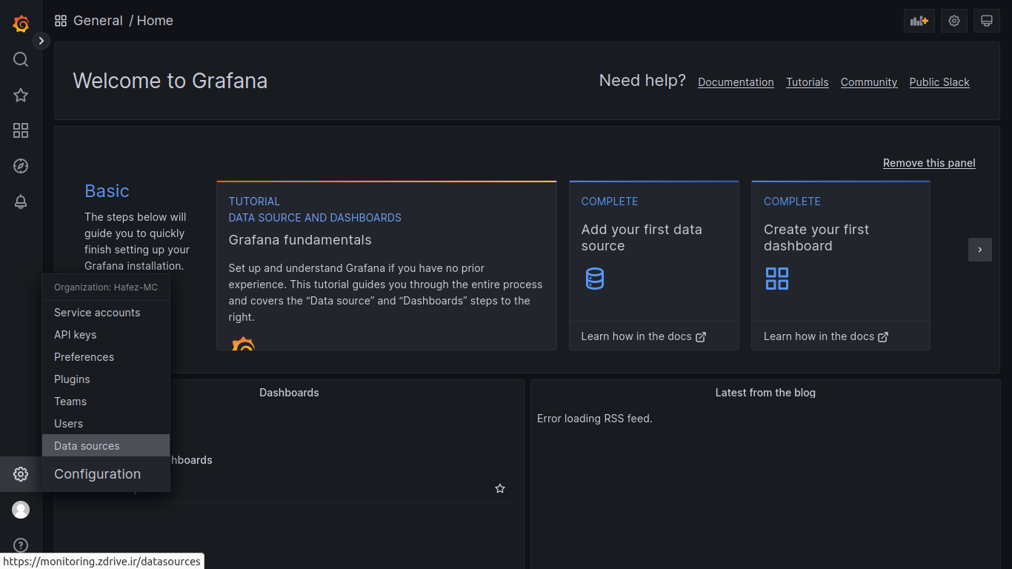Open the Dashboards grid icon in sidebar
This screenshot has height=569, width=1012.
tap(21, 130)
